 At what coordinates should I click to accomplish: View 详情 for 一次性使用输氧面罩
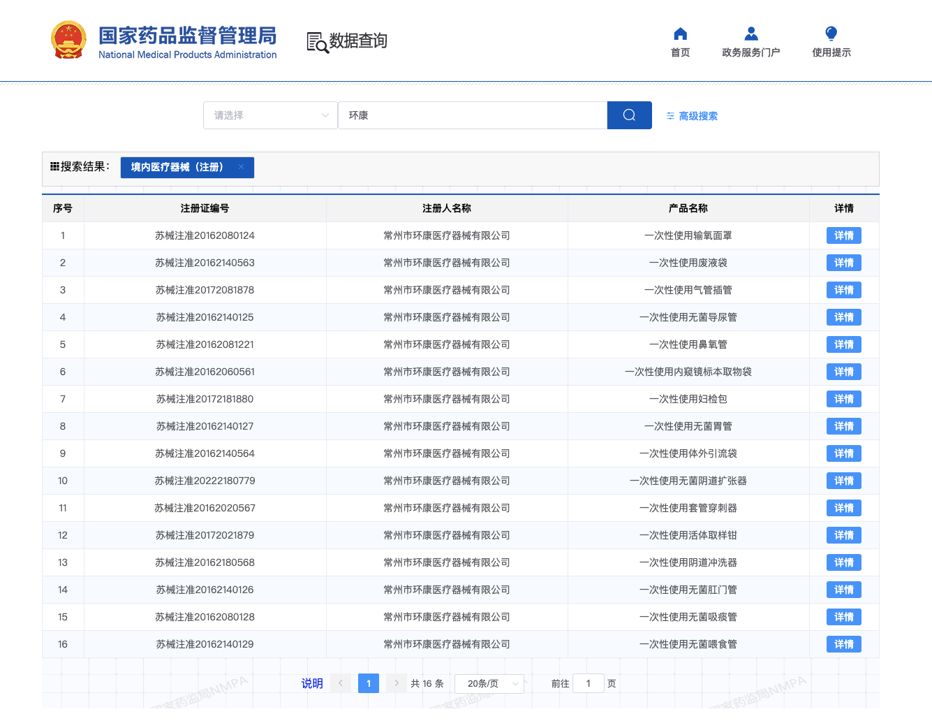843,235
